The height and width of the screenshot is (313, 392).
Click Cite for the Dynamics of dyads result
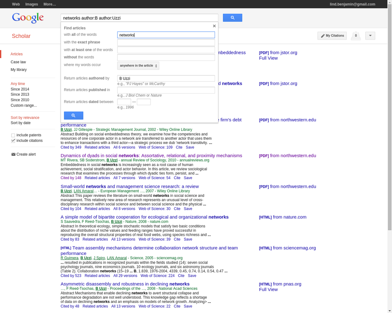point(177,178)
